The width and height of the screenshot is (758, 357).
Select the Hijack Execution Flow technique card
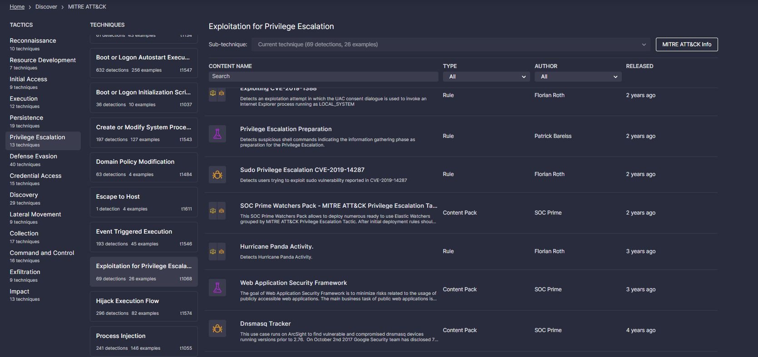click(143, 306)
